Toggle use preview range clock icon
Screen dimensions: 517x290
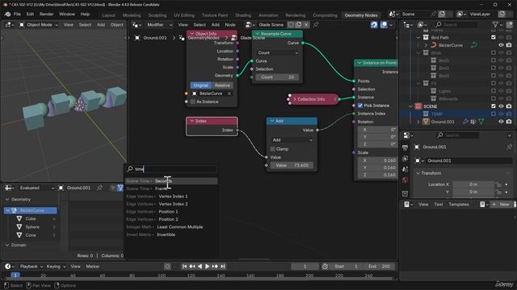325,267
